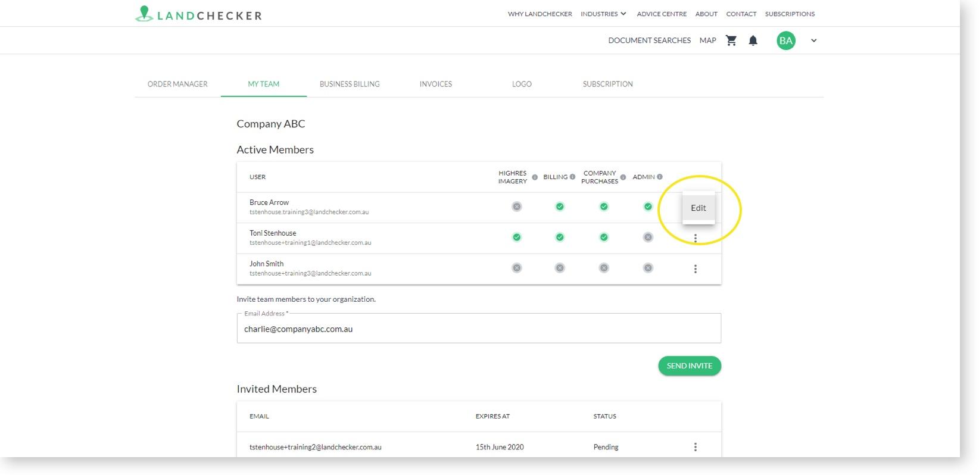The height and width of the screenshot is (475, 979).
Task: Click the Send Invite button
Action: (x=690, y=366)
